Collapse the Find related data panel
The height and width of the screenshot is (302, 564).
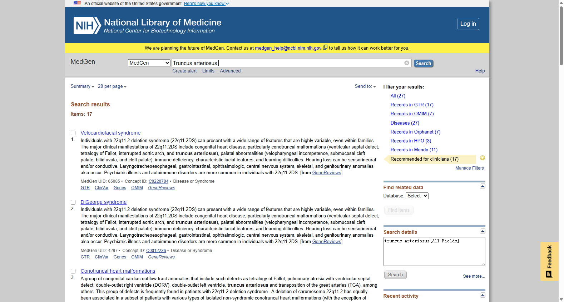pos(483,186)
